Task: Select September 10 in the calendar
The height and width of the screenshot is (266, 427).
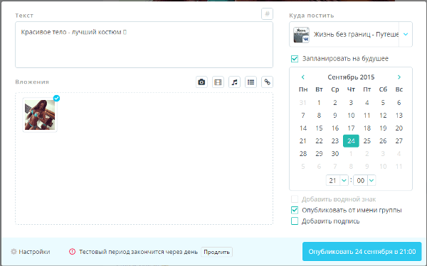Action: (351, 116)
